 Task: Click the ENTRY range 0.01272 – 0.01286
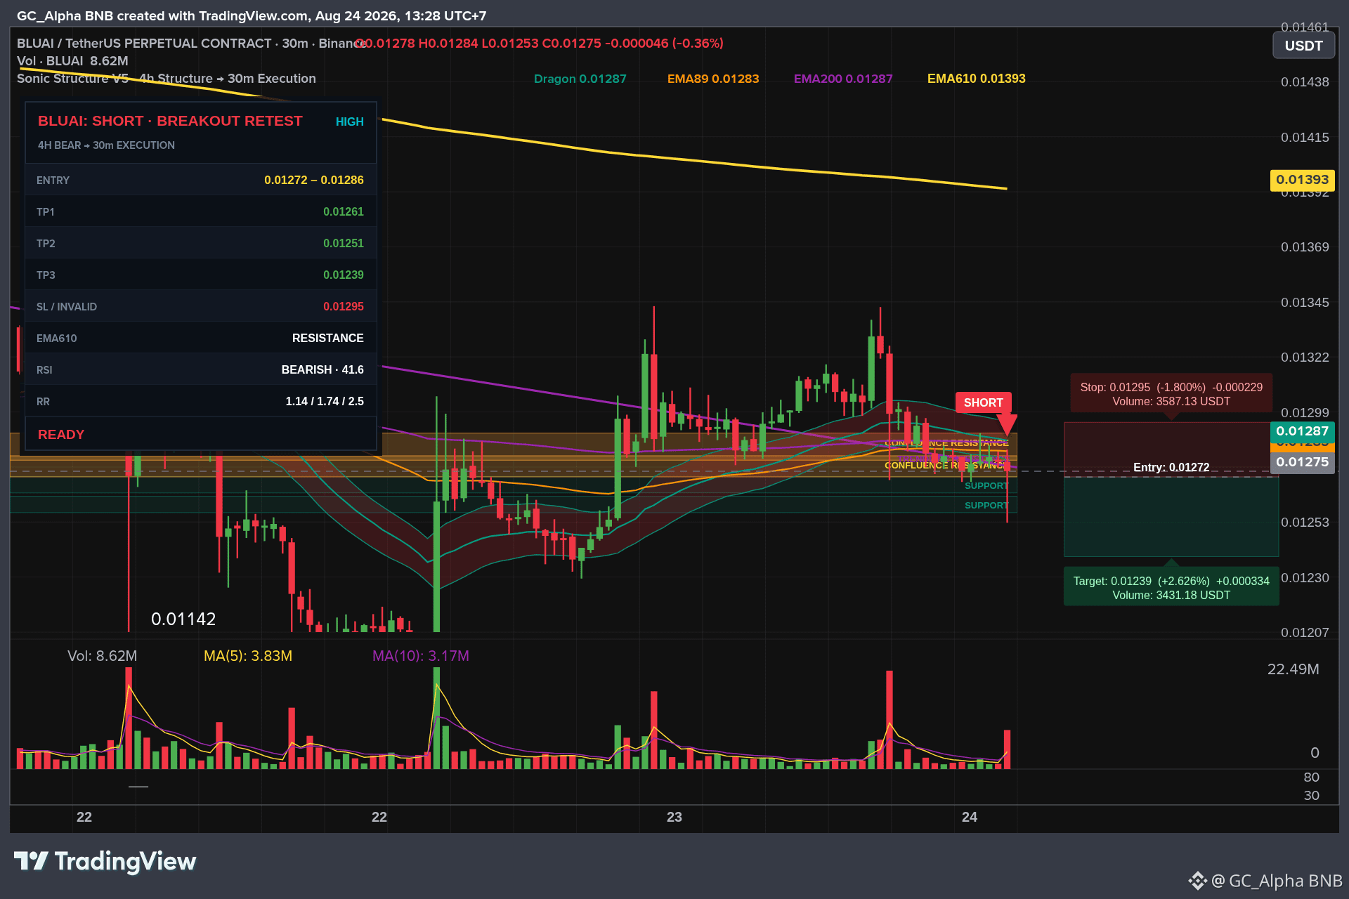(314, 180)
